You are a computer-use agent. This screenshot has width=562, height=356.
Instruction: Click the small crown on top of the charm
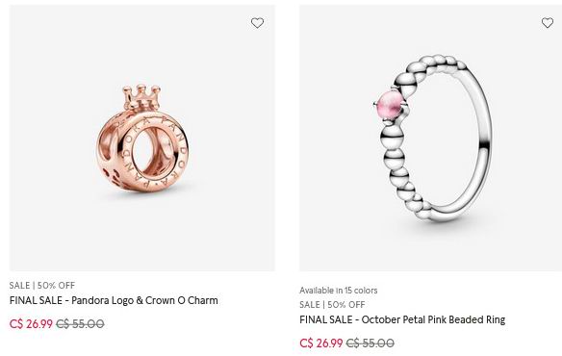(x=141, y=97)
